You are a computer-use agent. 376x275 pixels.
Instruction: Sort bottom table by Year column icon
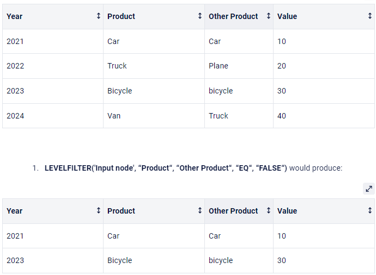98,211
